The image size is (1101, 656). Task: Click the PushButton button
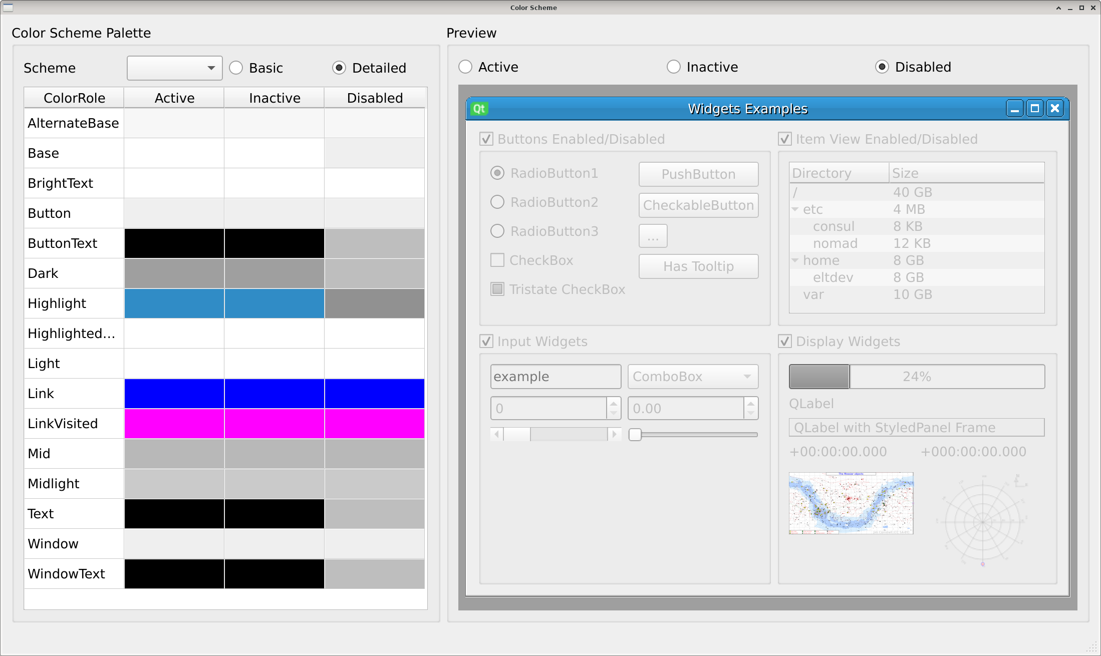pos(698,174)
